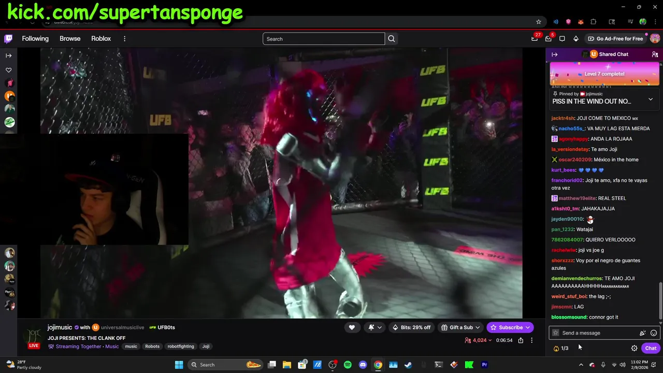Send message with Chat button
This screenshot has height=373, width=663.
tap(651, 348)
